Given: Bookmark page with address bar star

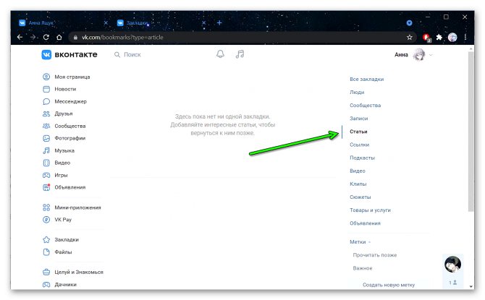Looking at the screenshot, I should click(x=410, y=38).
